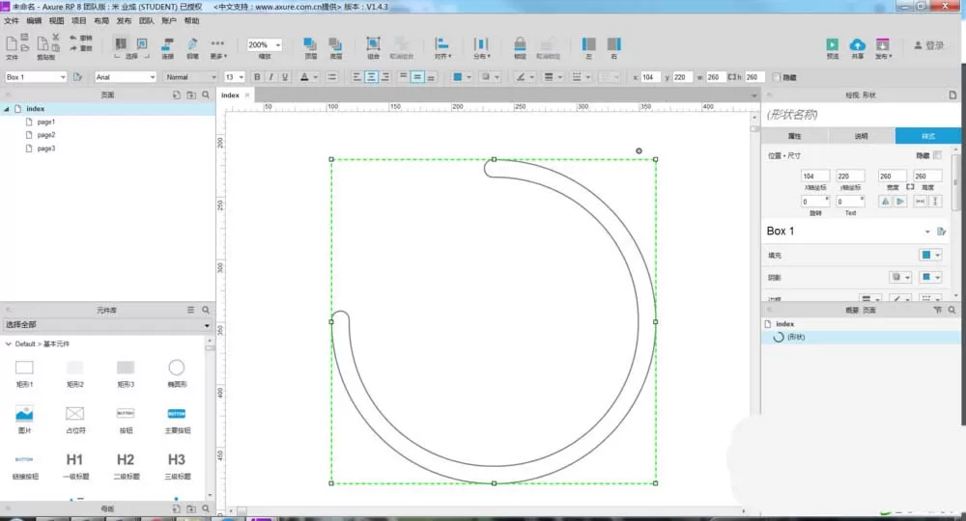Switch to the Properties tab in Inspector
Screen dimensions: 966x521
[794, 136]
